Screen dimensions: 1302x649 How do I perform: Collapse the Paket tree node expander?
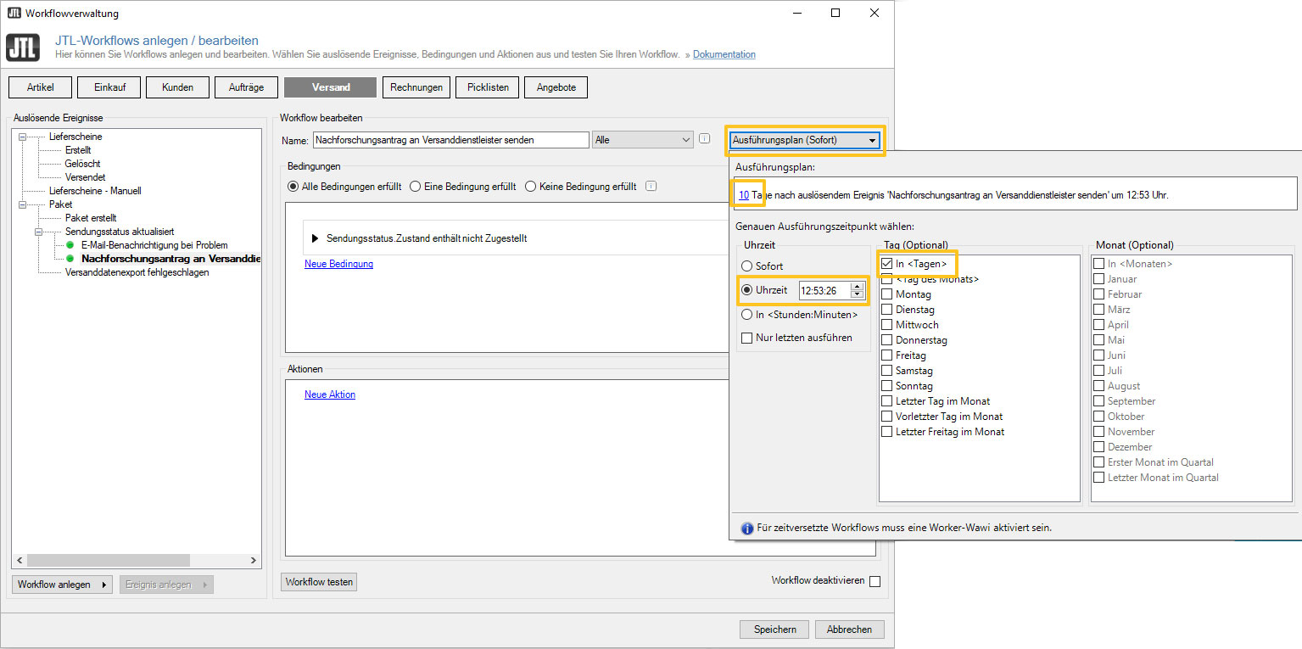tap(23, 204)
